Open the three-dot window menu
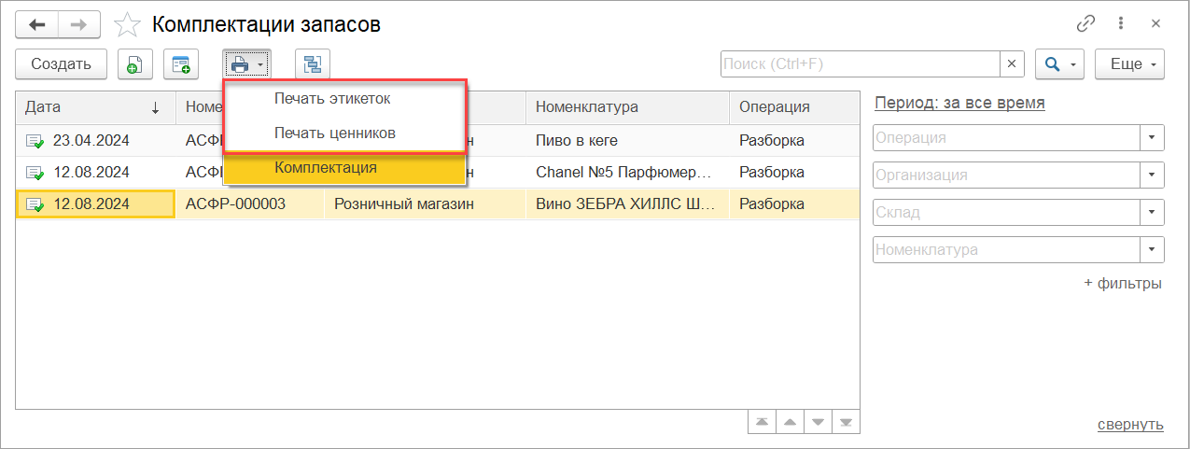This screenshot has height=449, width=1190. click(x=1120, y=24)
